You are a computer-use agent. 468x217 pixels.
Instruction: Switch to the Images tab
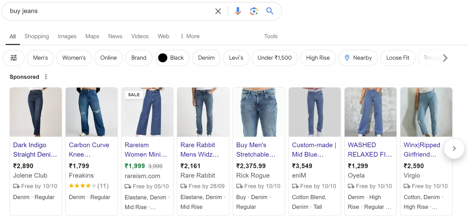pos(67,36)
